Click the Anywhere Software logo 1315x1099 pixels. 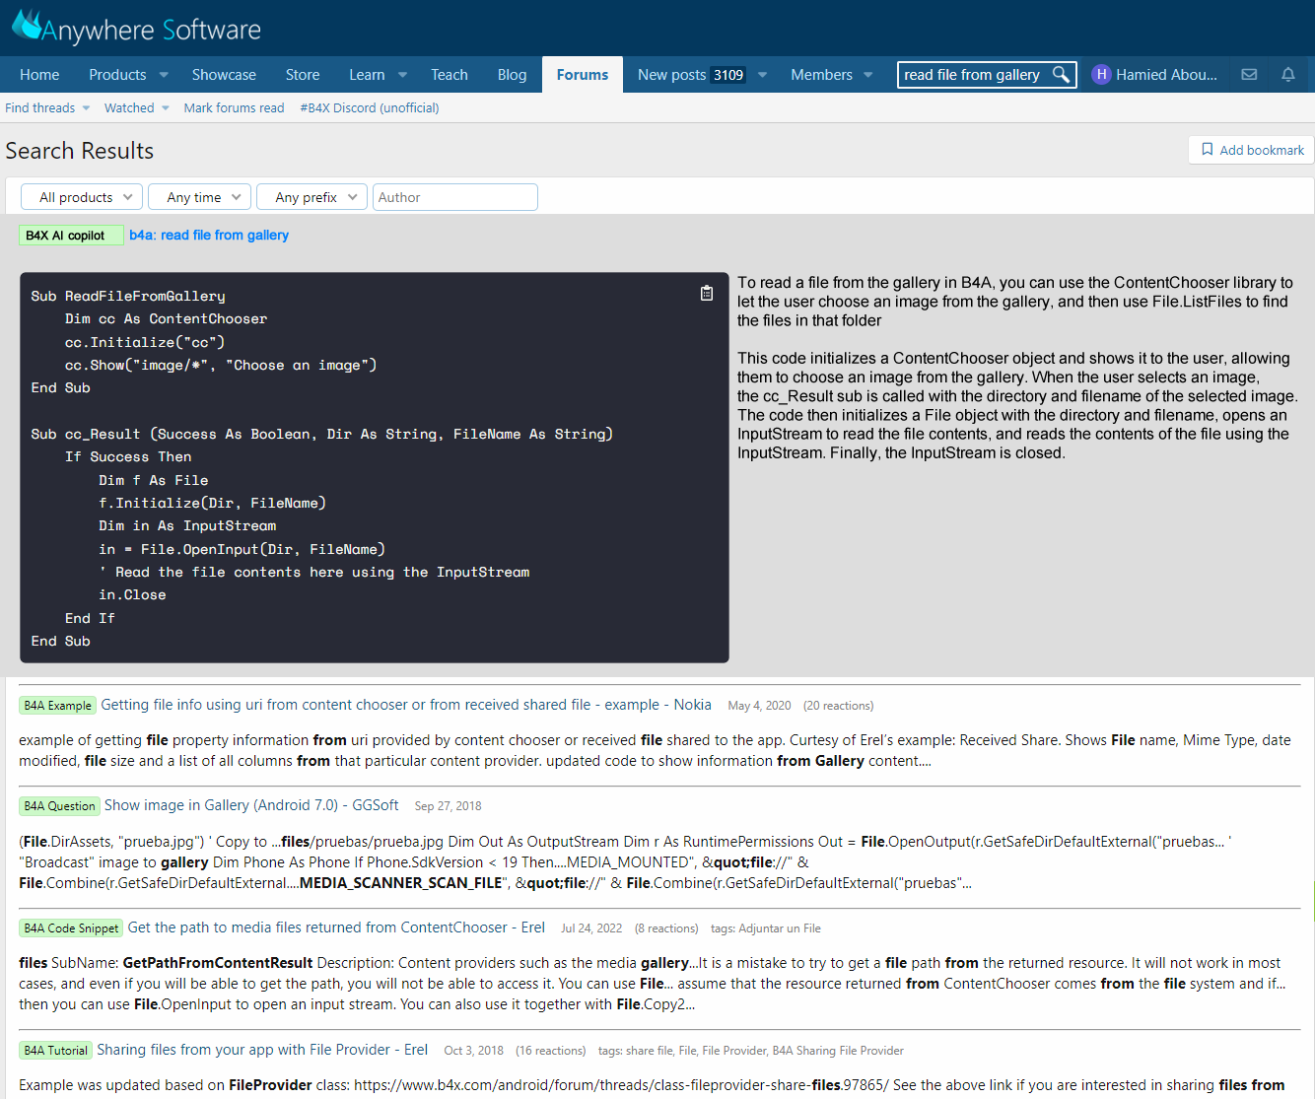tap(136, 28)
